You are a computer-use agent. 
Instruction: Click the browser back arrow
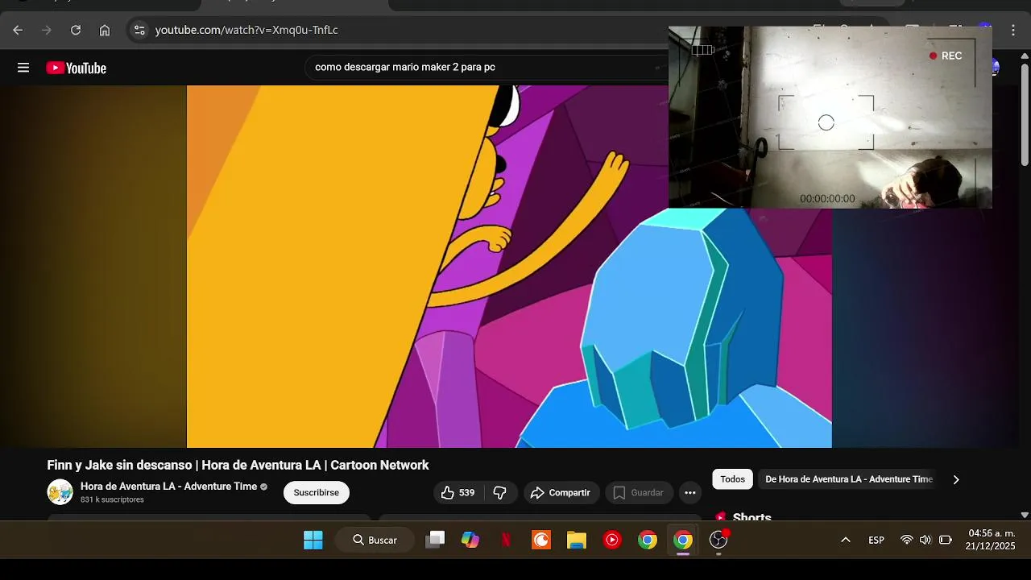18,30
